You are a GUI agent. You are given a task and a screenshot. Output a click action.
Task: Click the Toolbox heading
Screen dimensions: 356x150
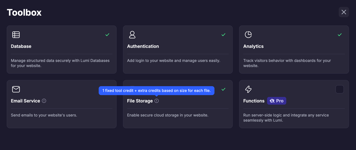[24, 12]
